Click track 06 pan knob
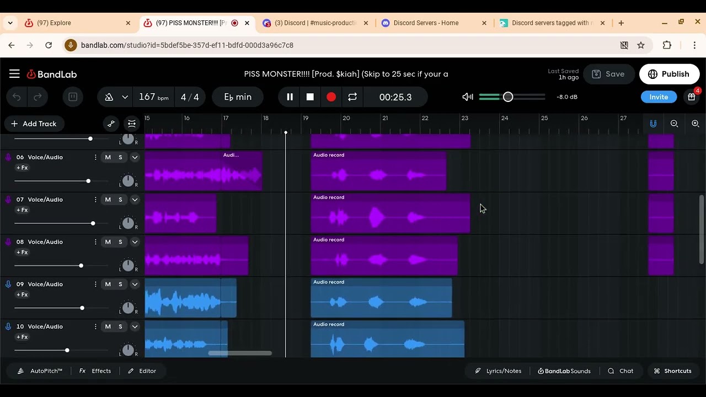Image resolution: width=706 pixels, height=397 pixels. point(128,180)
